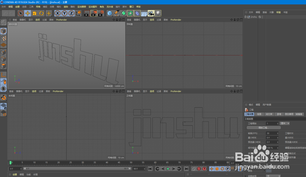The height and width of the screenshot is (177, 306).
Task: Open 摄像机 menu of perspective viewport
Action: (23, 20)
